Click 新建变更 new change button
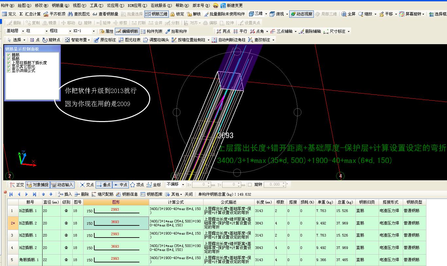 click(232, 6)
